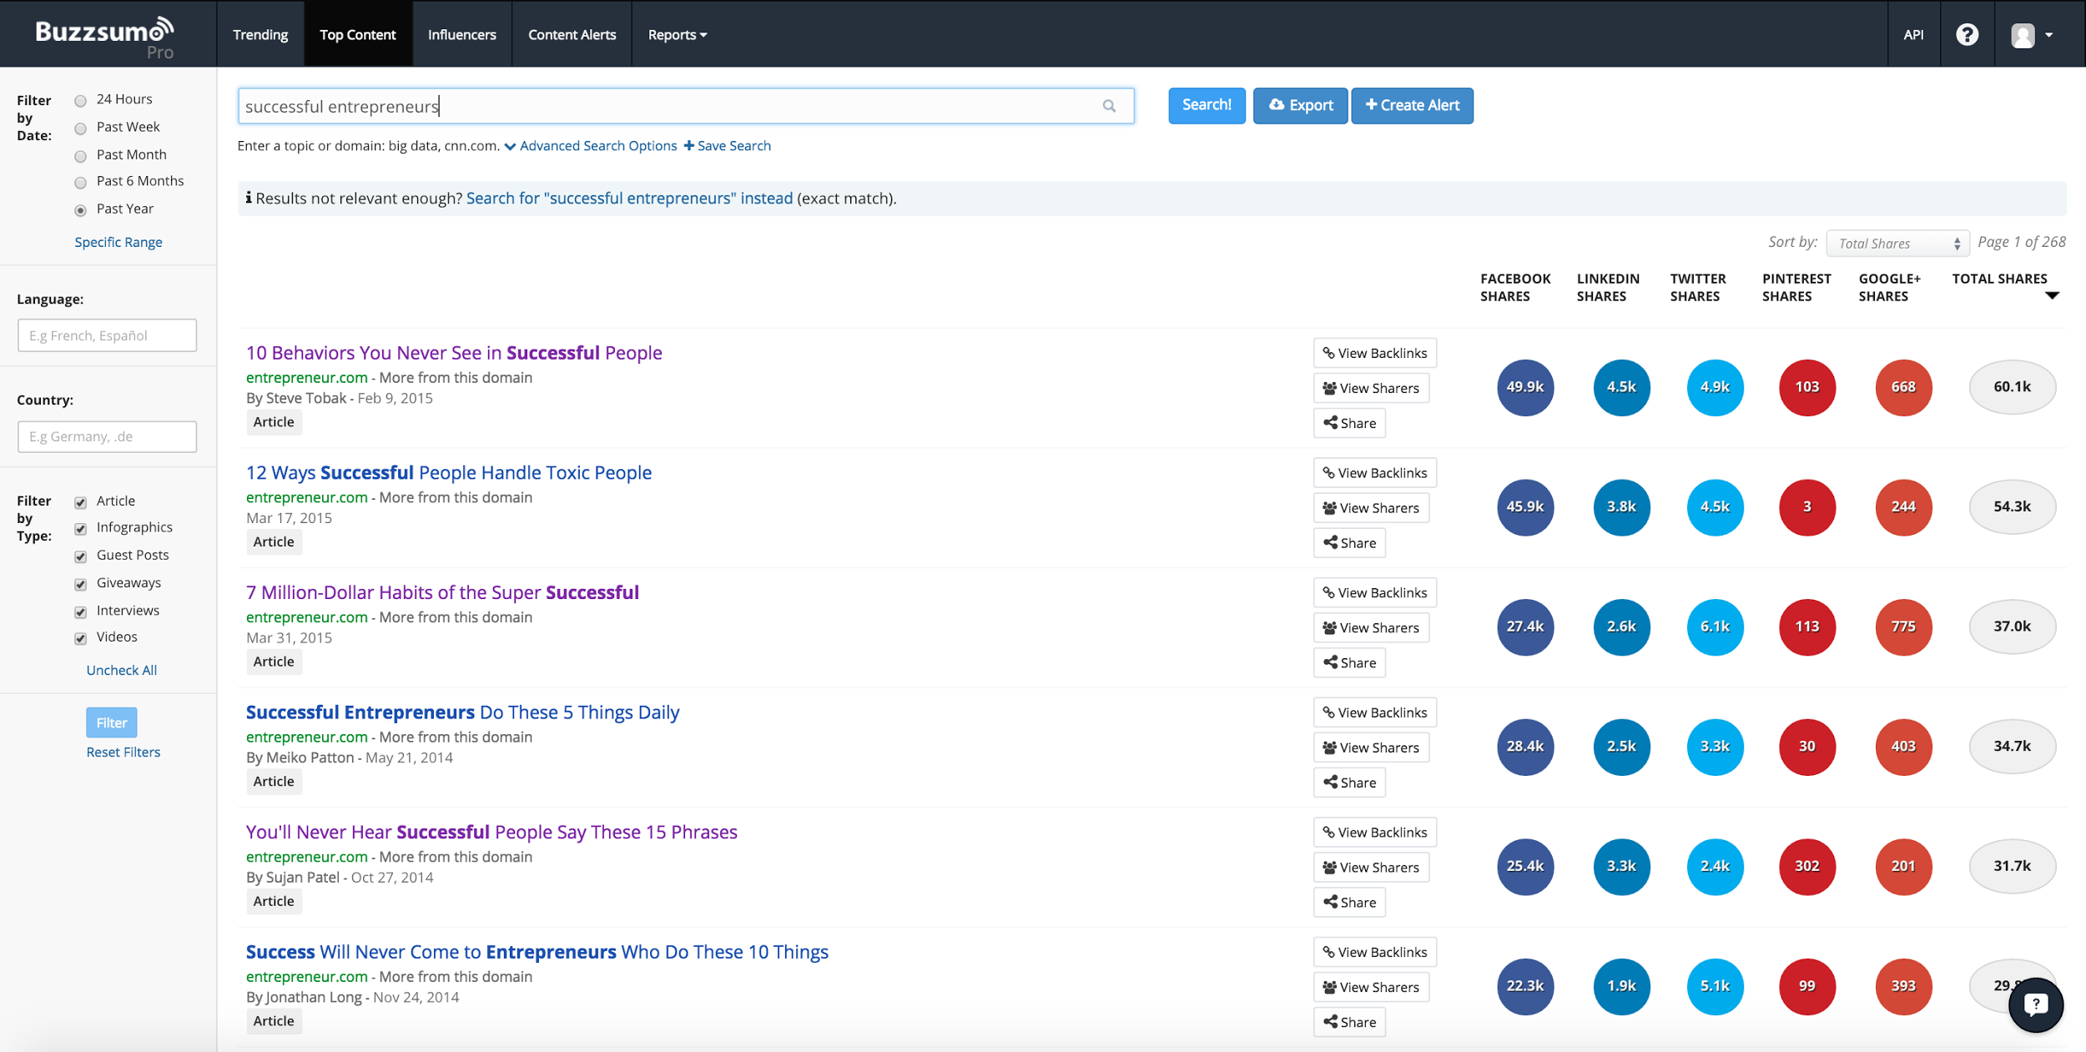This screenshot has height=1052, width=2086.
Task: Open the Reports dropdown menu
Action: (678, 34)
